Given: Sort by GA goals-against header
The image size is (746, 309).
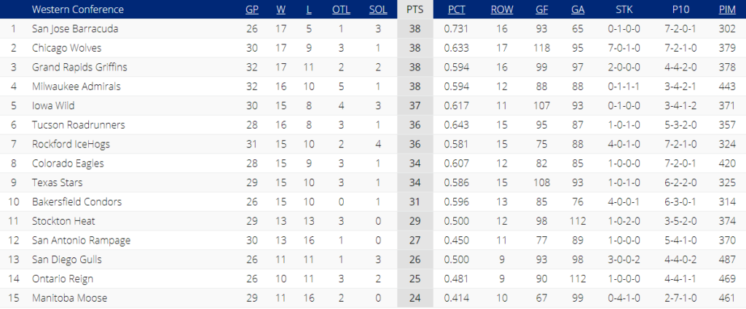Looking at the screenshot, I should pos(578,9).
